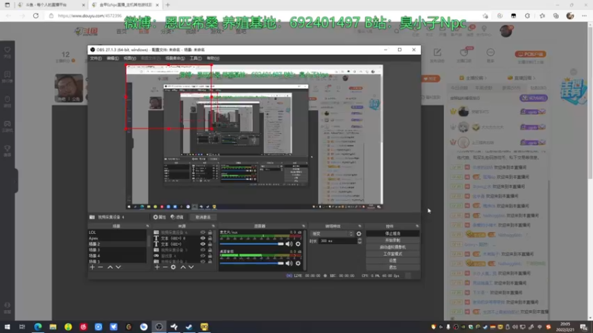The width and height of the screenshot is (593, 333).
Task: Move selected source up arrow
Action: tap(183, 267)
